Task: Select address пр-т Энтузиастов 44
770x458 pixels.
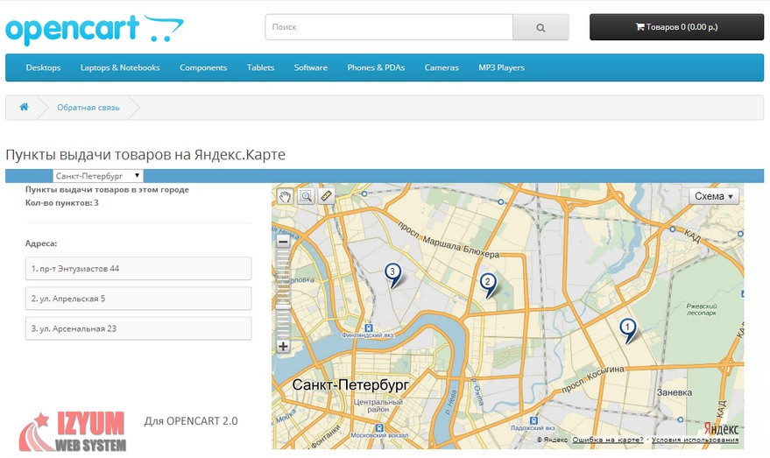Action: [x=138, y=268]
